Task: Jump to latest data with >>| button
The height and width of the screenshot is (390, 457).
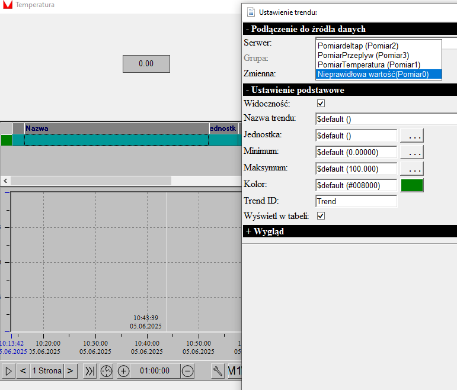Action: tap(90, 371)
